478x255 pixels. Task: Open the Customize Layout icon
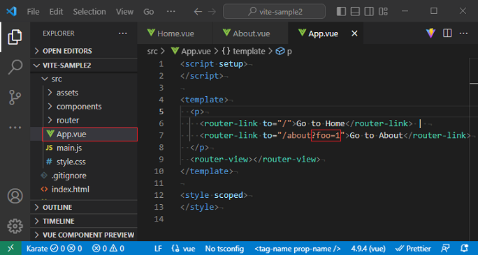click(383, 12)
